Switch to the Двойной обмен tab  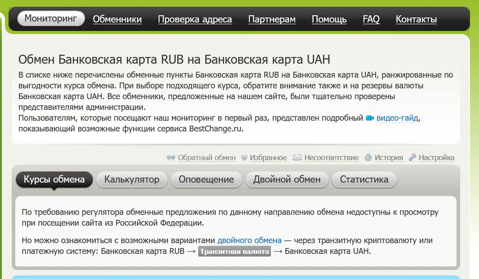click(x=287, y=179)
